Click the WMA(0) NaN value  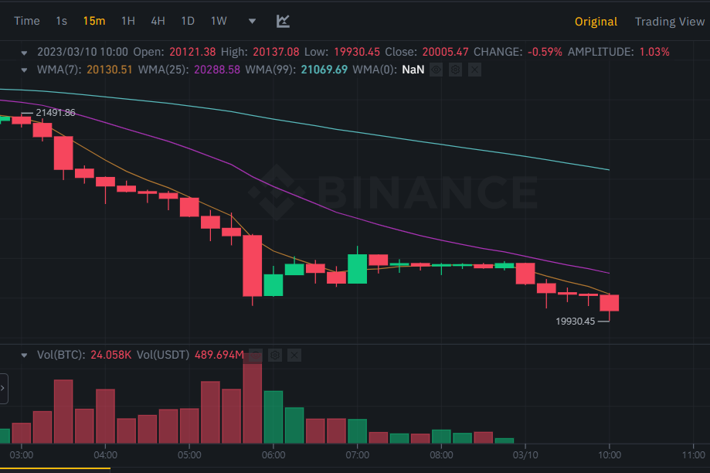(x=413, y=70)
